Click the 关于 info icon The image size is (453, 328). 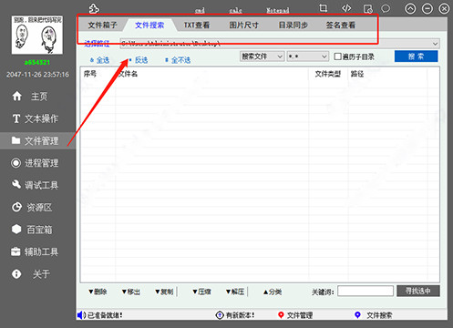point(16,274)
